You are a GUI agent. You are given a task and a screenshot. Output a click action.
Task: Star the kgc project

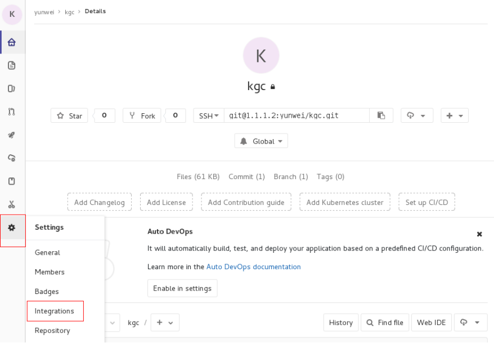(x=69, y=115)
